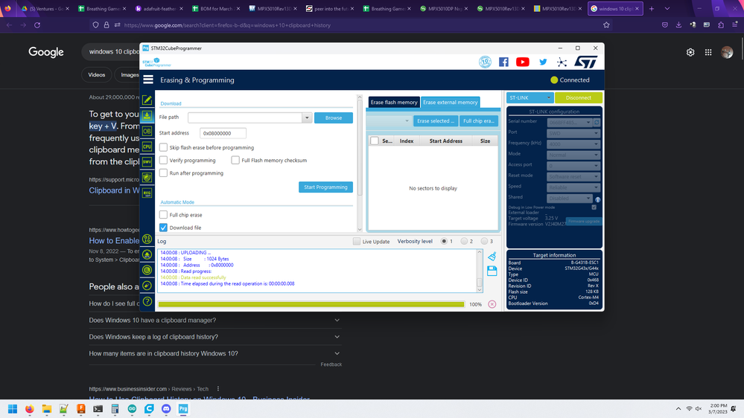Open the Mode Normal dropdown
This screenshot has width=744, height=418.
573,155
